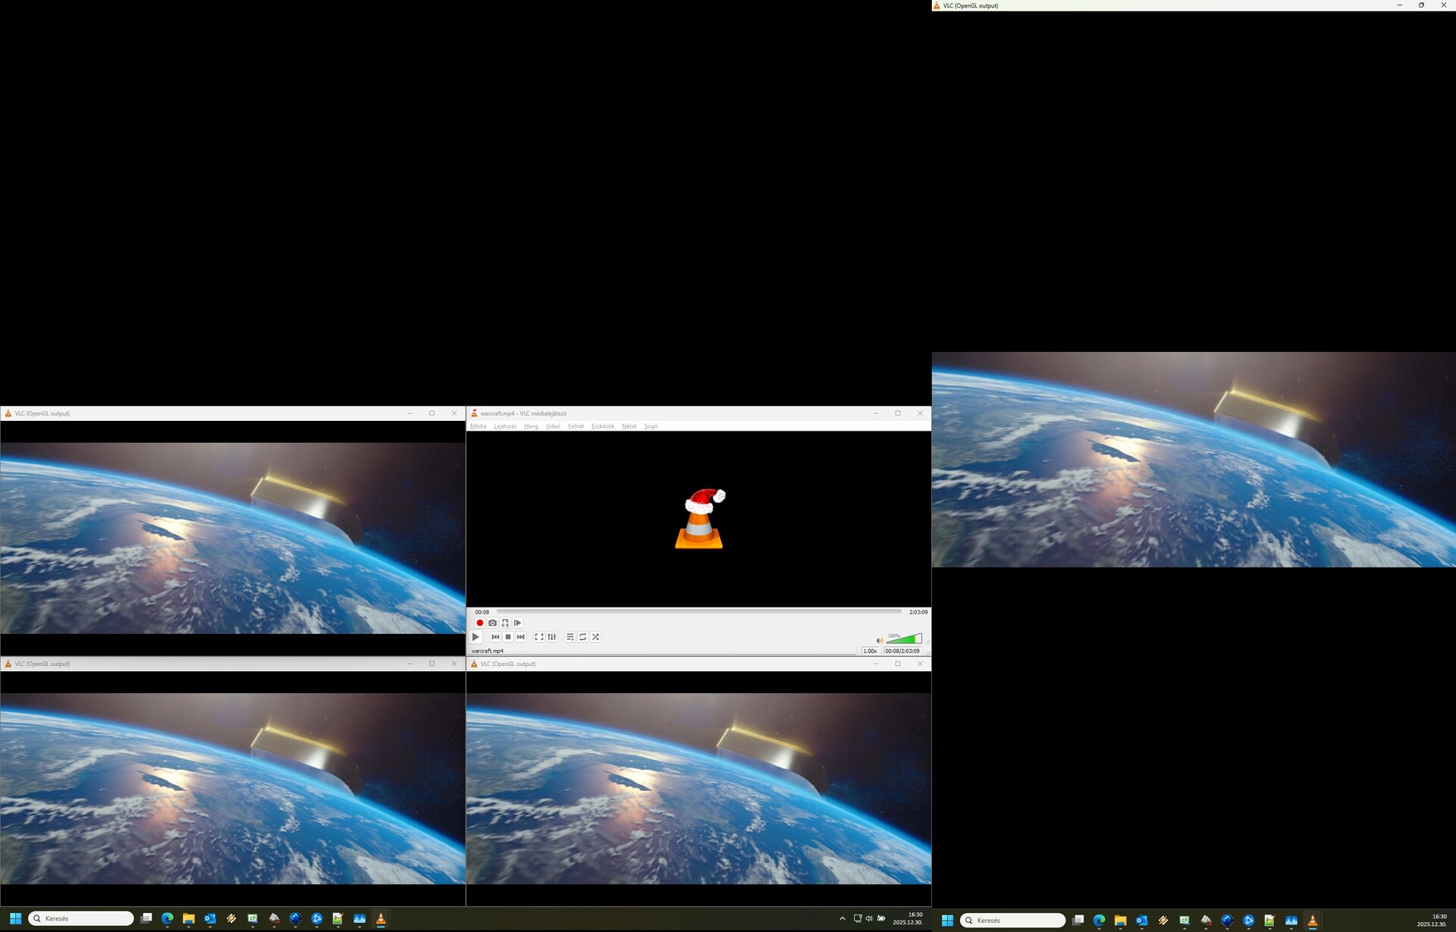Skip to the previous media item
The image size is (1456, 932).
pos(495,637)
